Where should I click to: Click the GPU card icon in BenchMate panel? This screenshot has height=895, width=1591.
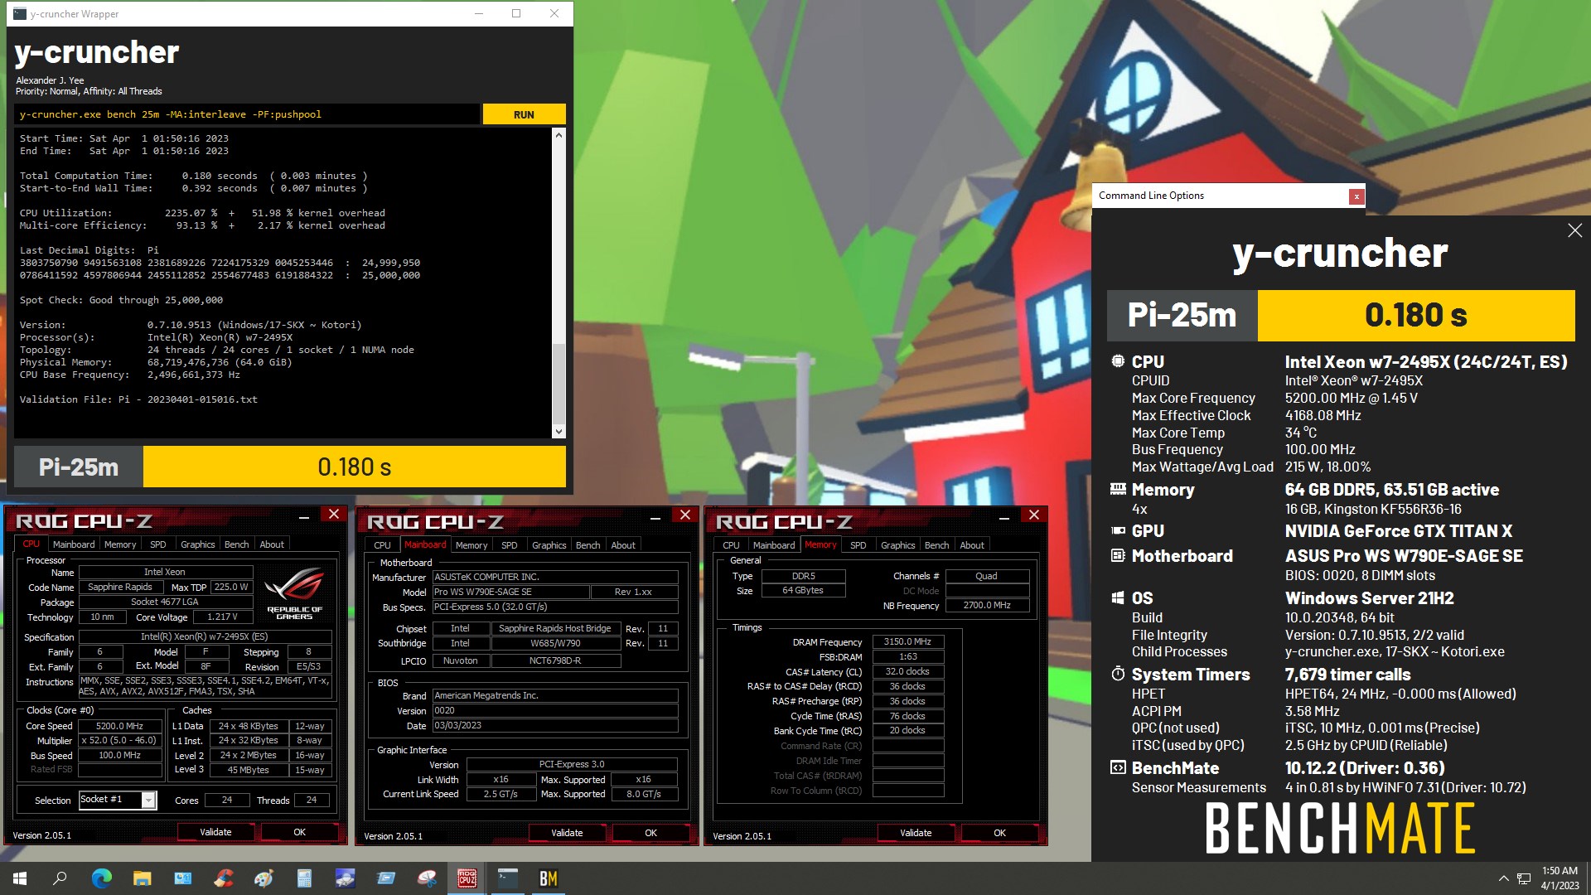coord(1118,530)
